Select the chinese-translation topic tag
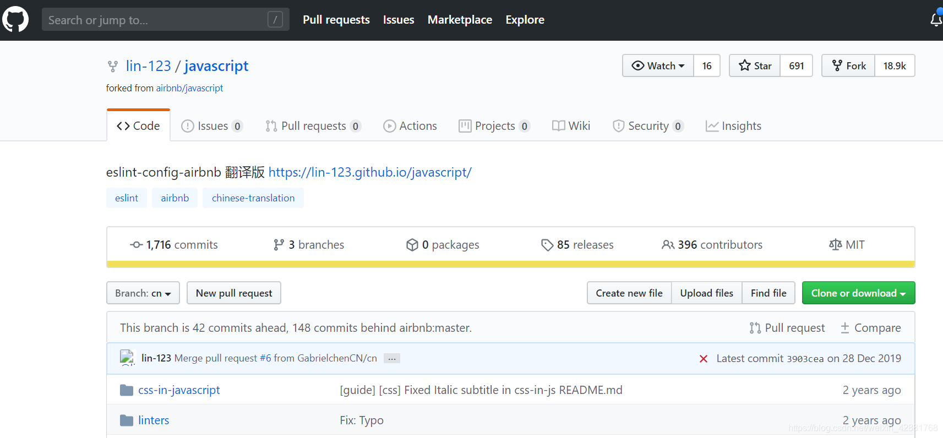This screenshot has height=438, width=943. click(x=253, y=198)
